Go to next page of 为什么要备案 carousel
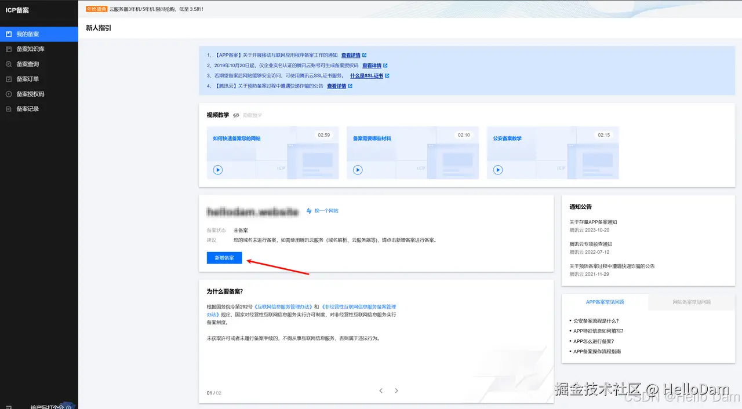The image size is (742, 409). (397, 390)
